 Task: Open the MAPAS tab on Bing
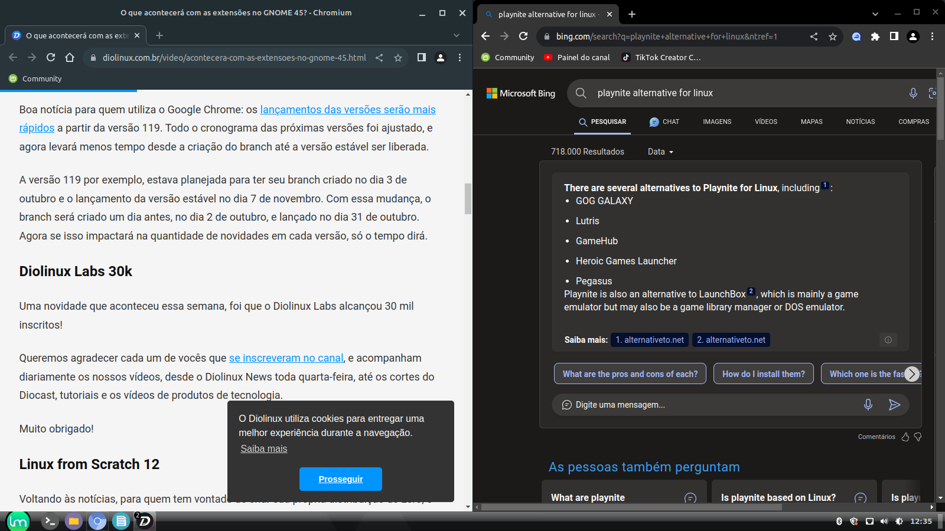812,122
